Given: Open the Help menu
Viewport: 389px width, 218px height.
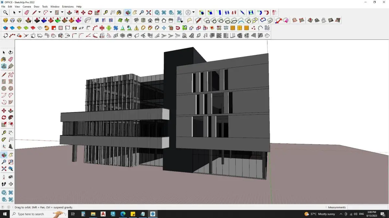Looking at the screenshot, I should pos(79,6).
